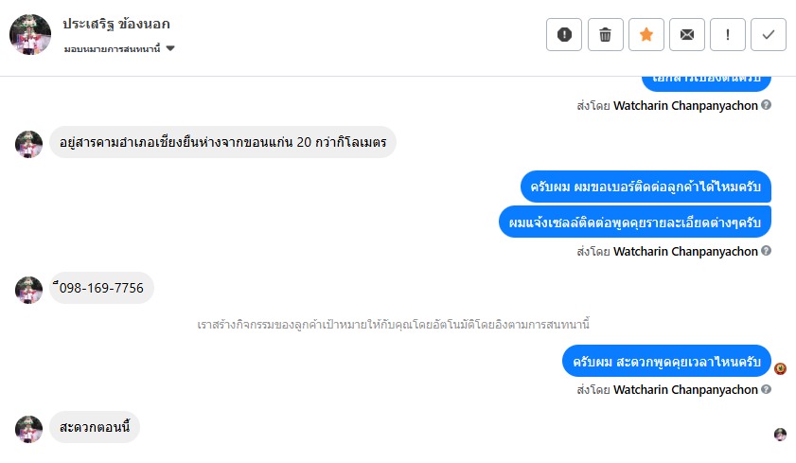The height and width of the screenshot is (463, 796).
Task: Click the contact name ประเสริฐ ข้องนอก in the header
Action: [116, 24]
